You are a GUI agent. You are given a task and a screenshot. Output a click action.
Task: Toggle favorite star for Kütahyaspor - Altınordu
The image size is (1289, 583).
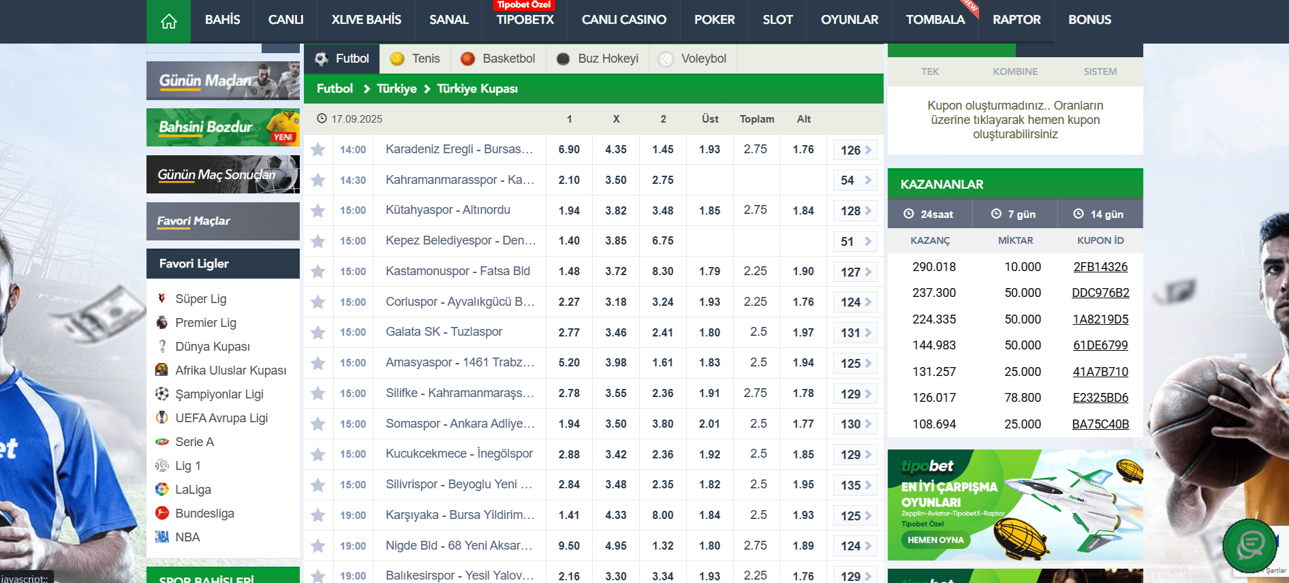coord(318,210)
